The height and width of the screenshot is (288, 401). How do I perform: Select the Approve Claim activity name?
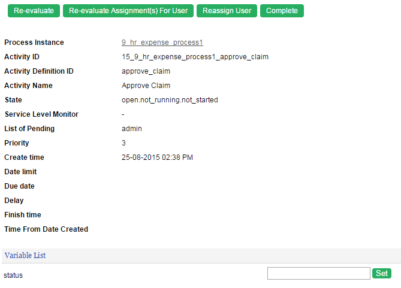tap(146, 86)
